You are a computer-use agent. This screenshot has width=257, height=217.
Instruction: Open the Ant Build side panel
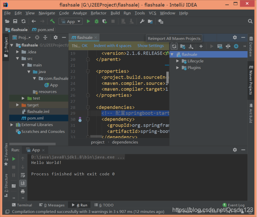(x=251, y=113)
